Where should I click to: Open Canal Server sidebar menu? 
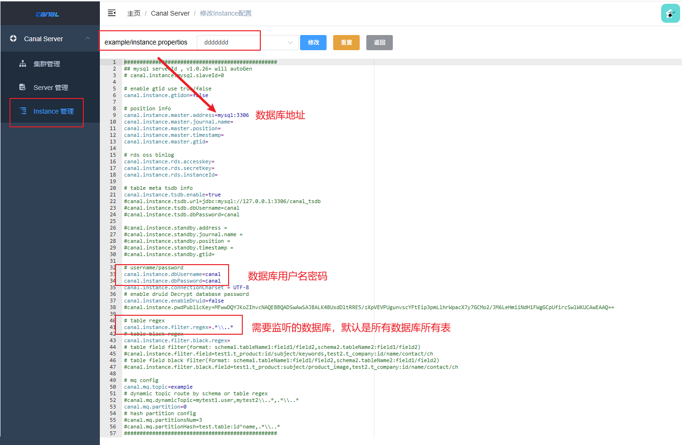click(x=50, y=38)
